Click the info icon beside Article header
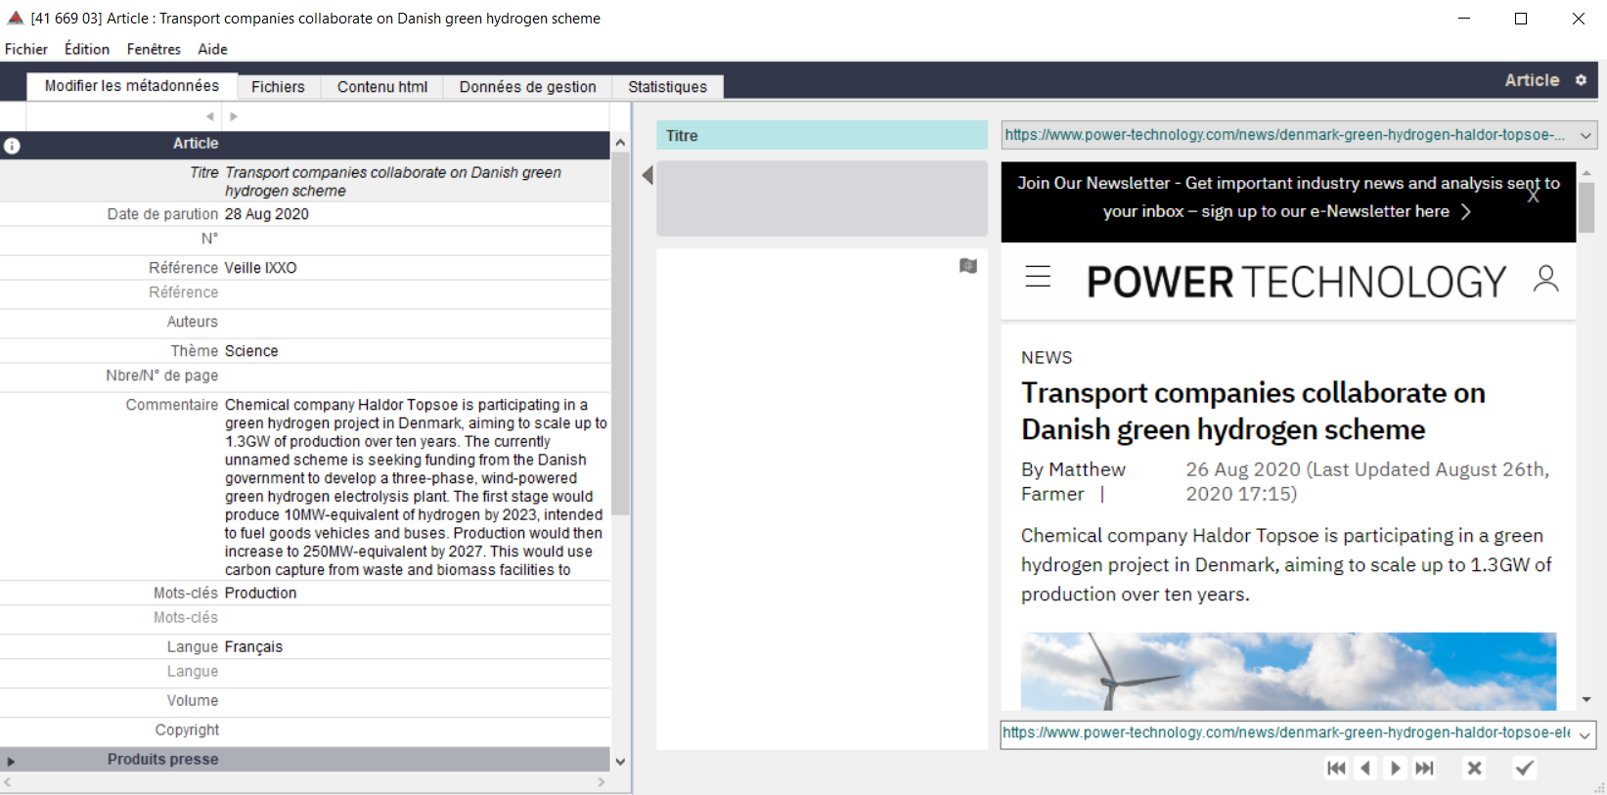 tap(12, 146)
